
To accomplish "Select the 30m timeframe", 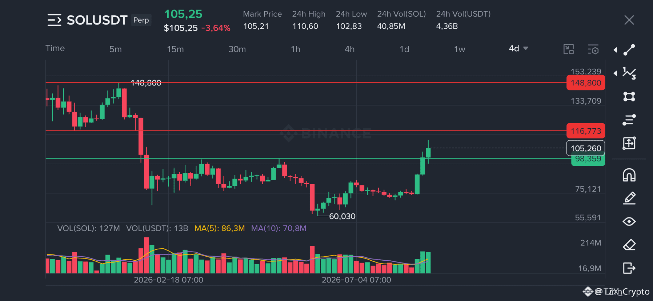I will point(237,49).
